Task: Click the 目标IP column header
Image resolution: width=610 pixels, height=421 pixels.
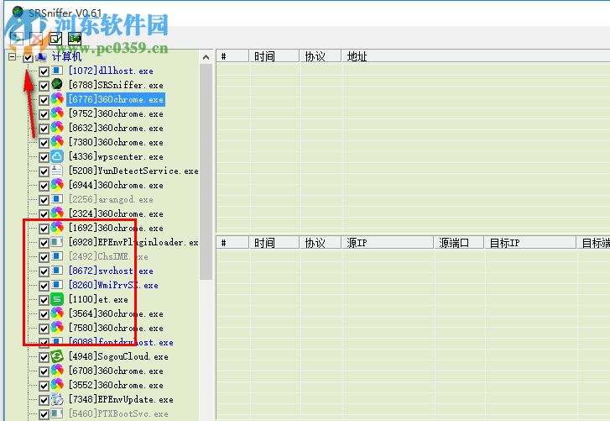Action: [x=530, y=243]
